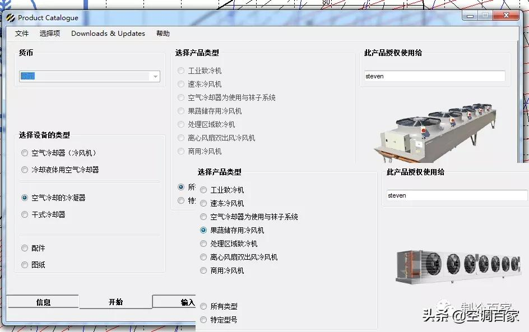Click the partially covered 输入 button

point(174,302)
